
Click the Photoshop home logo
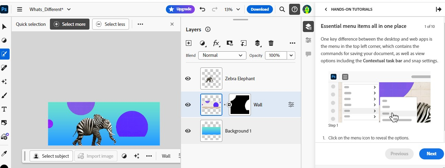5,9
